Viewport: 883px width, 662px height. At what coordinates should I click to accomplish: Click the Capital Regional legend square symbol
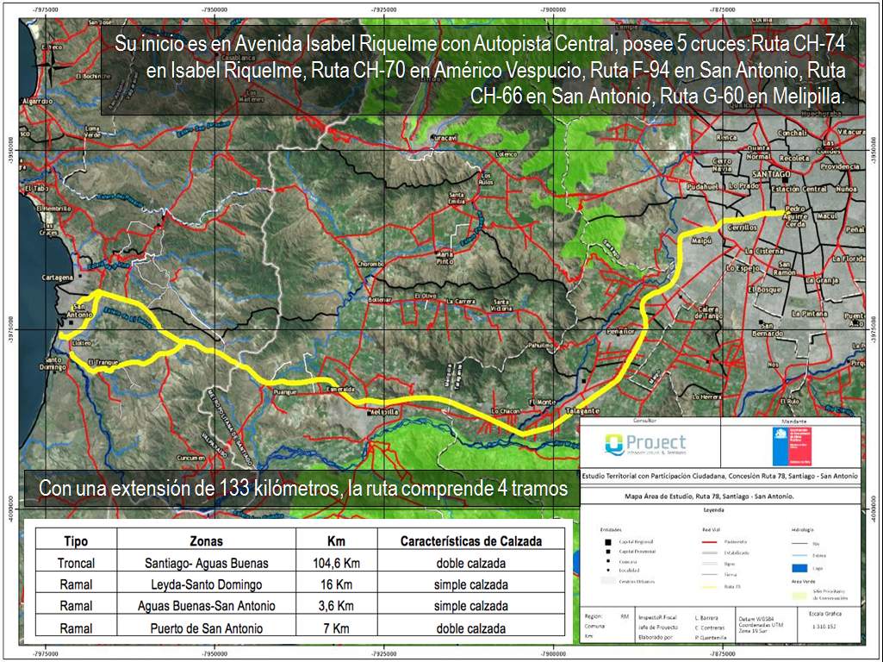(606, 541)
